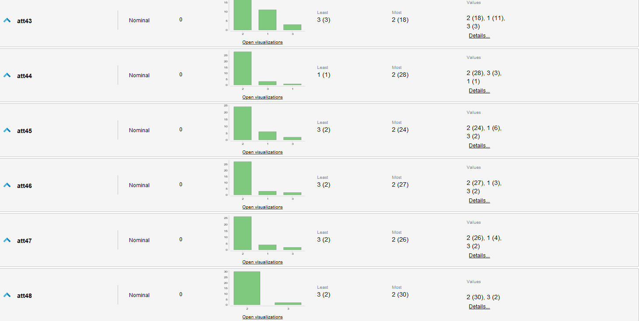Image resolution: width=639 pixels, height=321 pixels.
Task: Open Details link for att45 values
Action: pos(479,146)
